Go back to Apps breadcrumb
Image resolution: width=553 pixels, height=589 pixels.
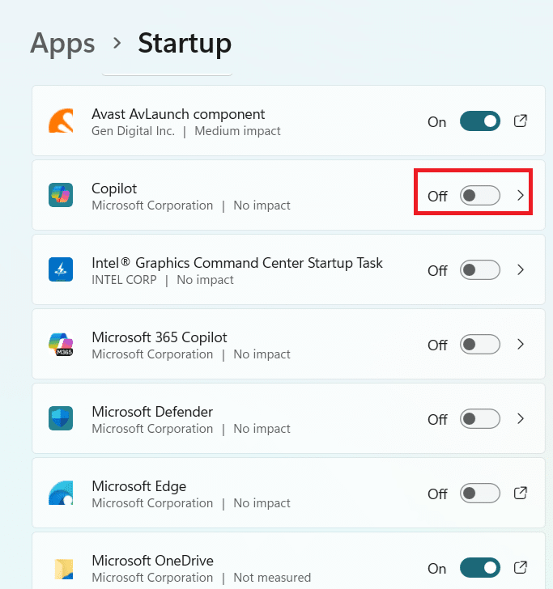[62, 42]
